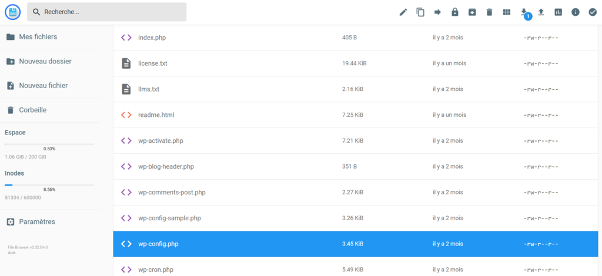Click the upload arrow icon
The width and height of the screenshot is (602, 276).
click(541, 12)
